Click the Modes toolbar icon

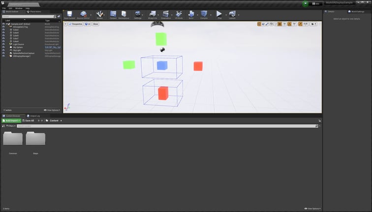pyautogui.click(x=99, y=15)
